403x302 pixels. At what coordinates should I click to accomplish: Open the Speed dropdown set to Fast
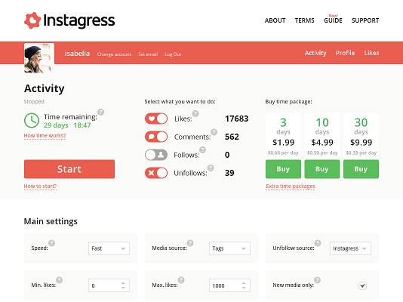pyautogui.click(x=109, y=248)
